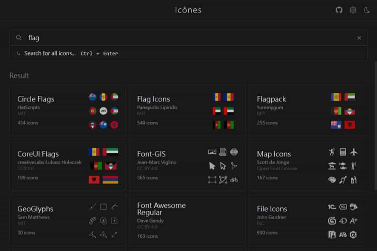Open the GitHub repository icon

click(x=339, y=10)
